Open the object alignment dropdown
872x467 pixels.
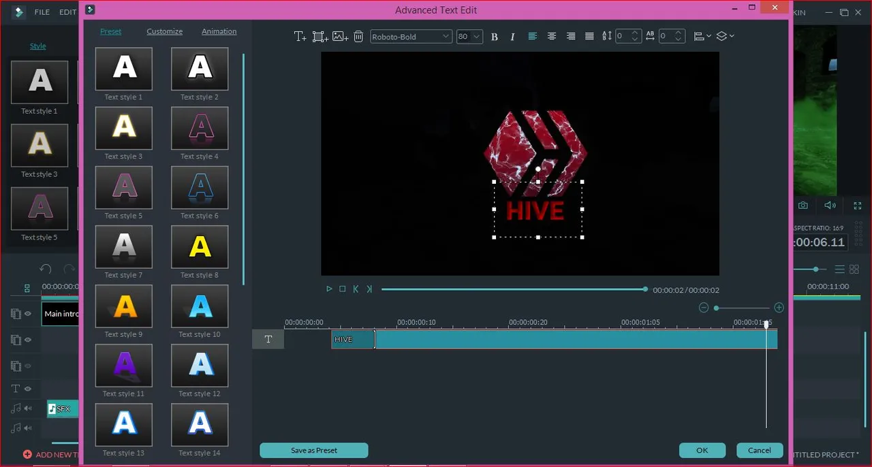(702, 36)
